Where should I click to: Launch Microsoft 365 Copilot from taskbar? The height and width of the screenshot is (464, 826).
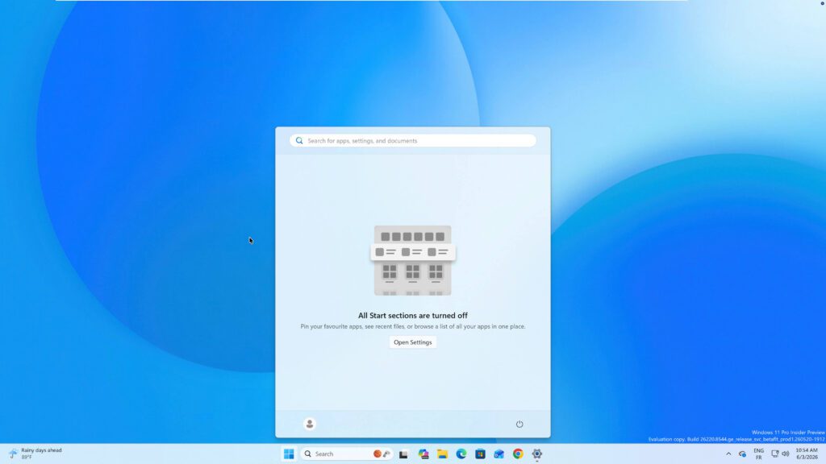pos(423,454)
